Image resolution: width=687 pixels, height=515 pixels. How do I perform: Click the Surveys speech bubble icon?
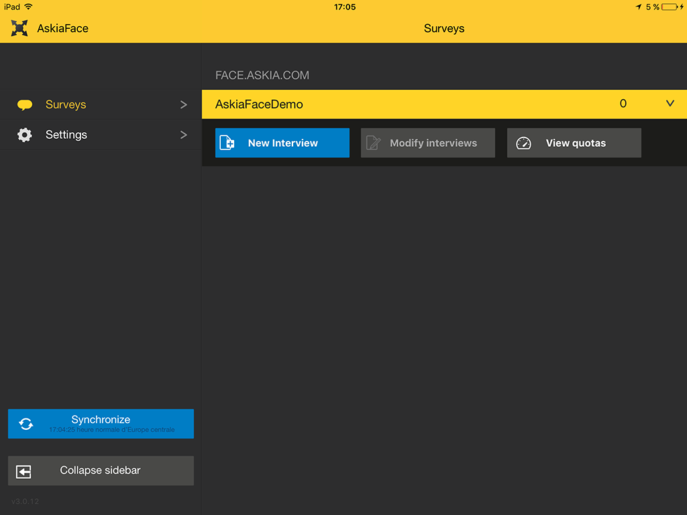point(25,105)
